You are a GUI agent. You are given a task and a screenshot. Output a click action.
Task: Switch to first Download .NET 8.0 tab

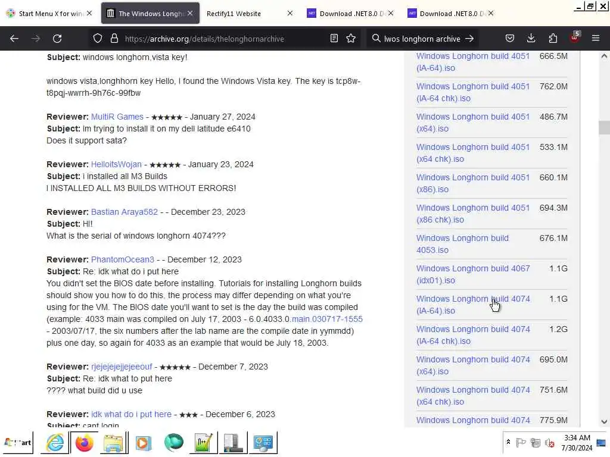tap(346, 14)
